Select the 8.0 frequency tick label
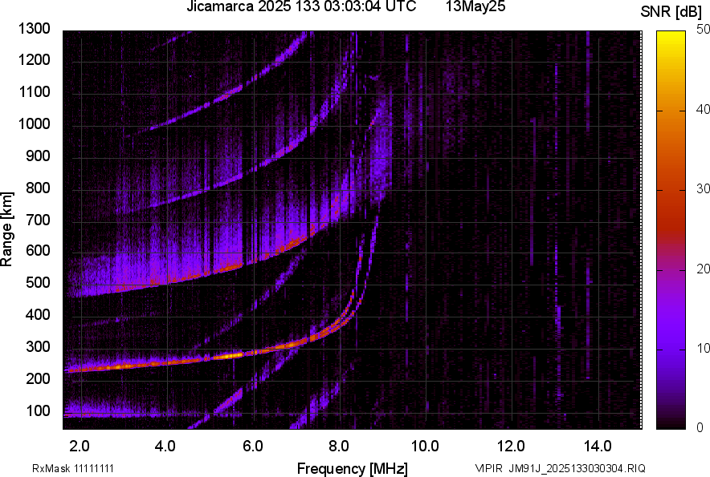The height and width of the screenshot is (477, 710). 339,447
